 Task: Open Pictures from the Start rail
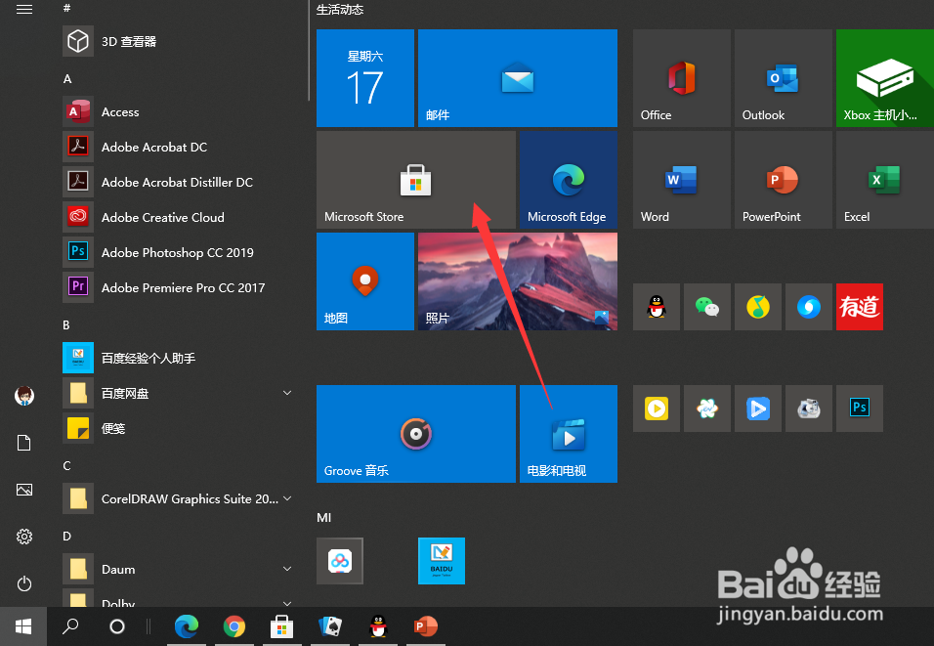tap(23, 490)
